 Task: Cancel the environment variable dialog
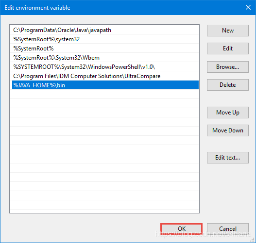coord(228,229)
